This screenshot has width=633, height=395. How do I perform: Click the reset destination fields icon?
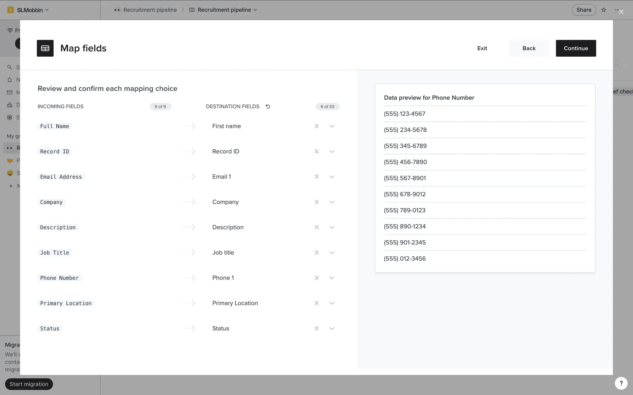click(268, 107)
